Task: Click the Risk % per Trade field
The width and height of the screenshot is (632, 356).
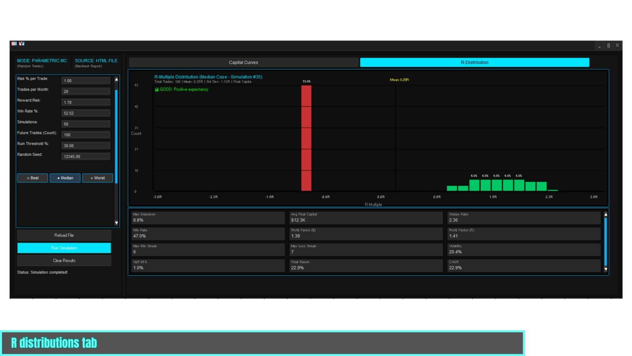Action: pyautogui.click(x=86, y=81)
